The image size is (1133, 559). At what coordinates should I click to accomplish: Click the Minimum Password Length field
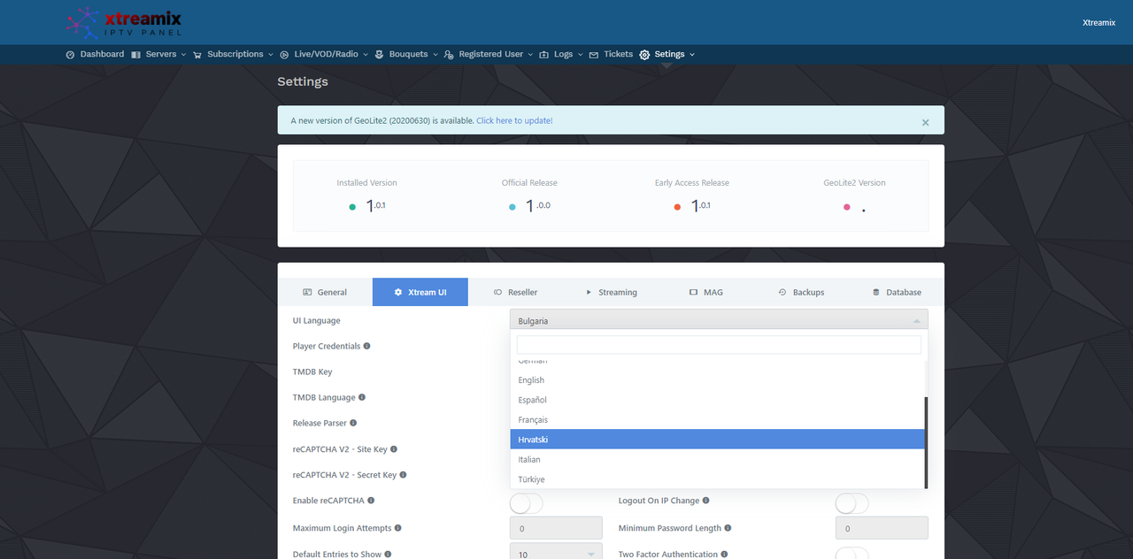(882, 528)
